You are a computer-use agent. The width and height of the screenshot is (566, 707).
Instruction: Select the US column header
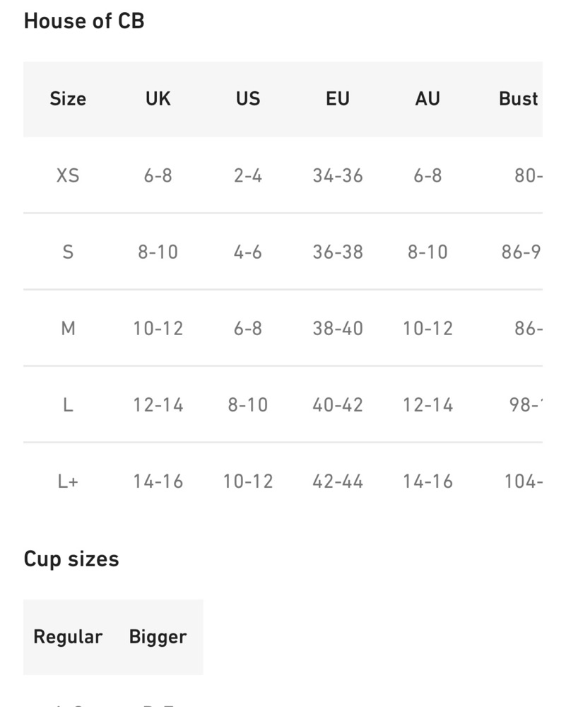coord(248,99)
